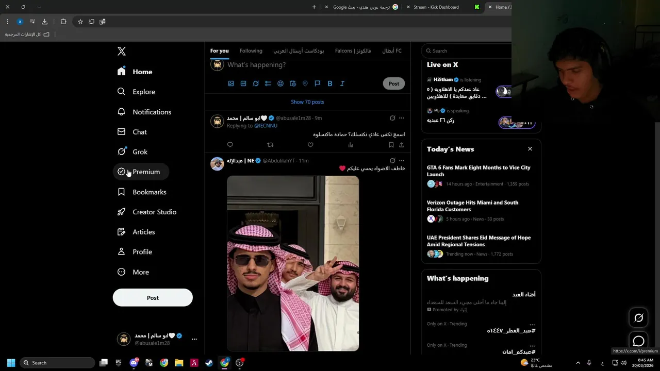
Task: Open UAE President Shares Eid Message story
Action: [x=481, y=246]
